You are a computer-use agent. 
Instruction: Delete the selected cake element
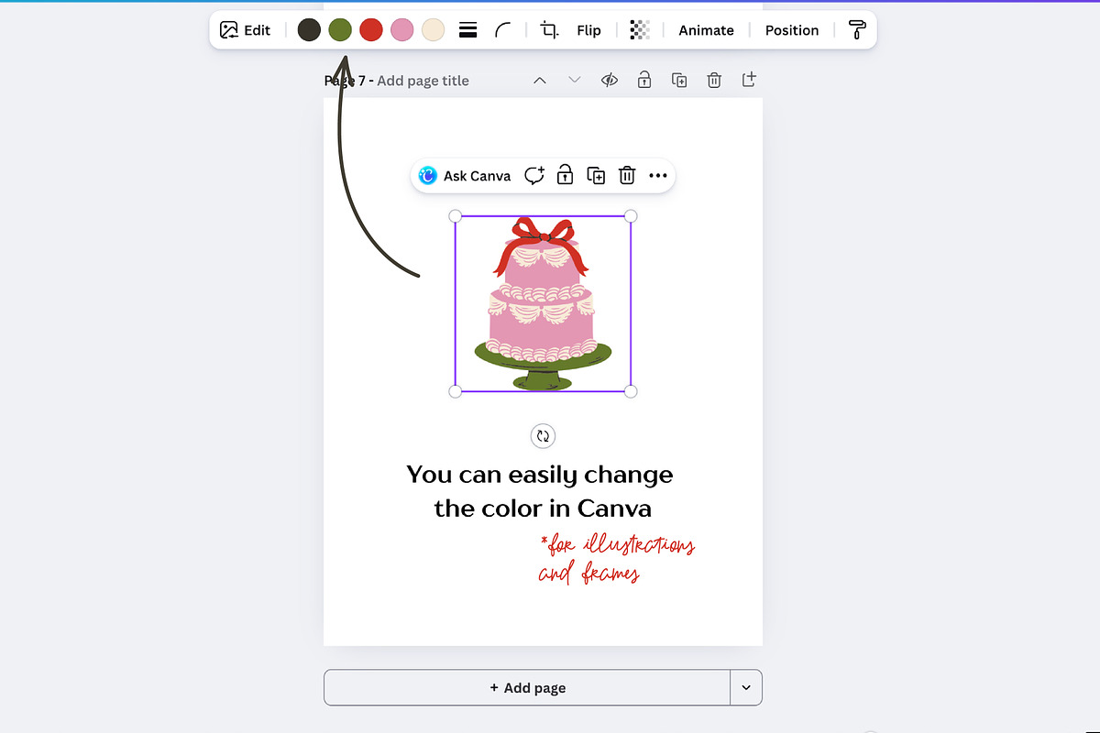[627, 176]
